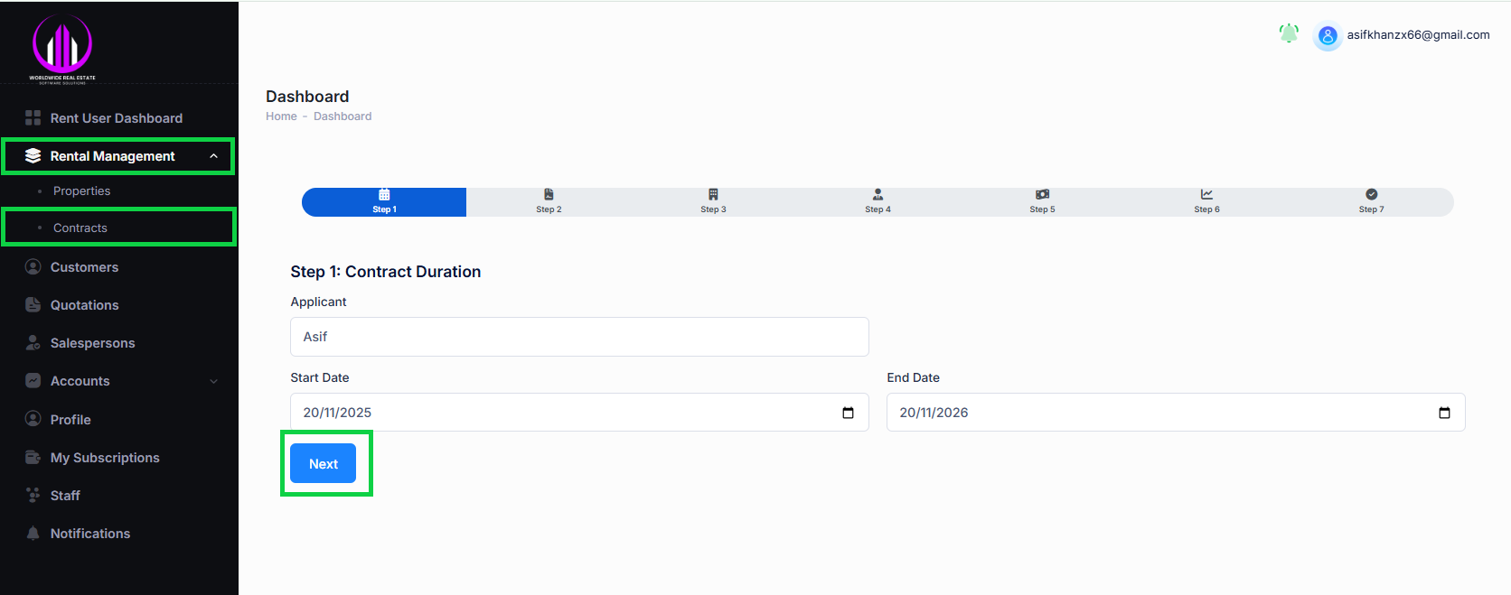1511x595 pixels.
Task: Click the Applicant input field
Action: (579, 337)
